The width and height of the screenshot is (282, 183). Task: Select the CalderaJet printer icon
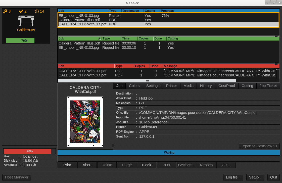(x=26, y=20)
